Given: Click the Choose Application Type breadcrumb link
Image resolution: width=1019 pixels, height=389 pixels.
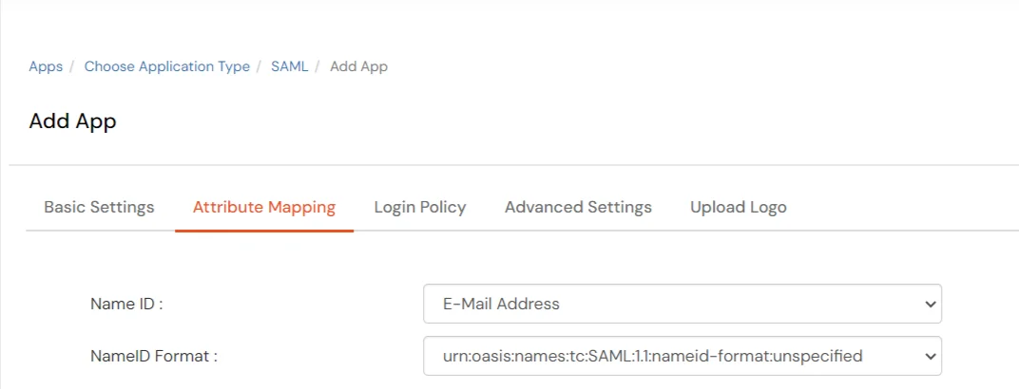Looking at the screenshot, I should 167,66.
